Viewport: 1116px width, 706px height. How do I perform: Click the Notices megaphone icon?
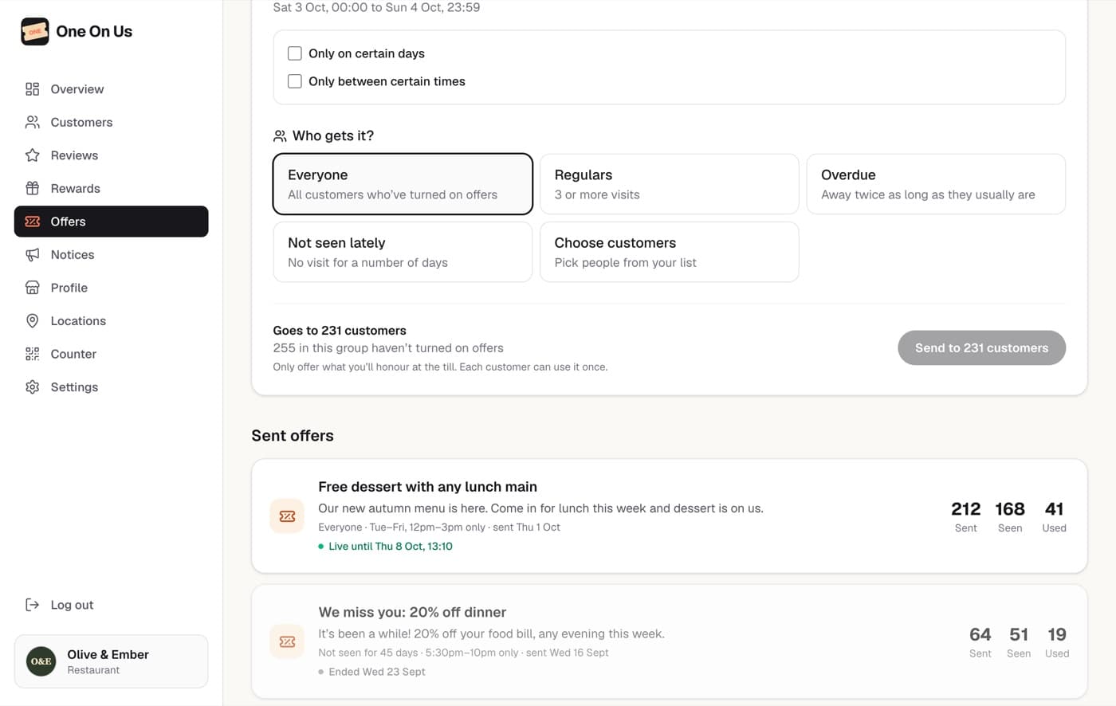click(x=33, y=255)
